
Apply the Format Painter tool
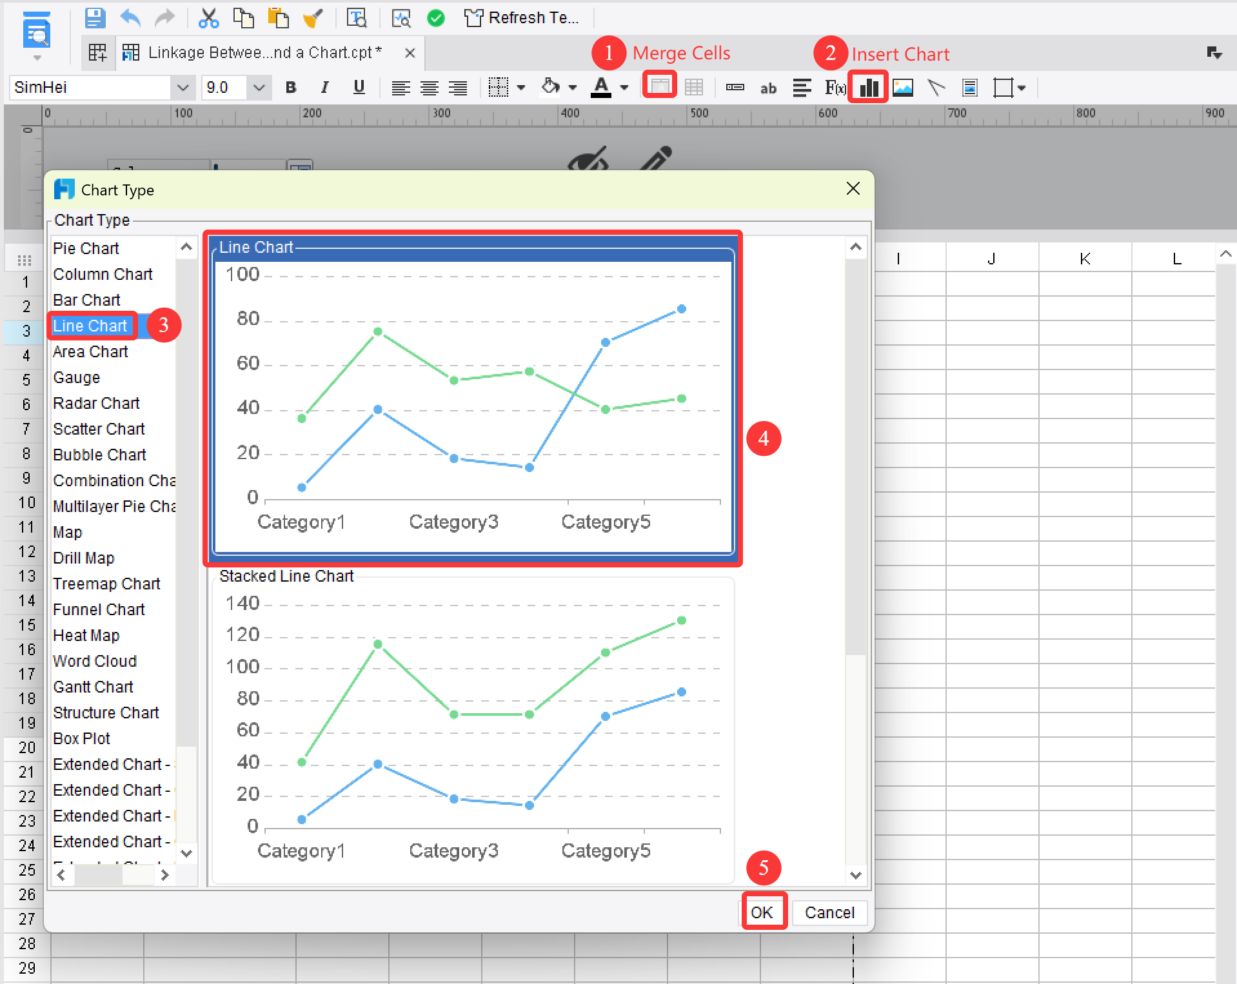coord(312,17)
